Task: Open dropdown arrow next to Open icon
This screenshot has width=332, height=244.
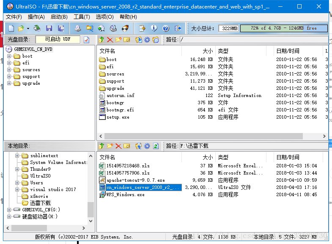Action: 28,28
